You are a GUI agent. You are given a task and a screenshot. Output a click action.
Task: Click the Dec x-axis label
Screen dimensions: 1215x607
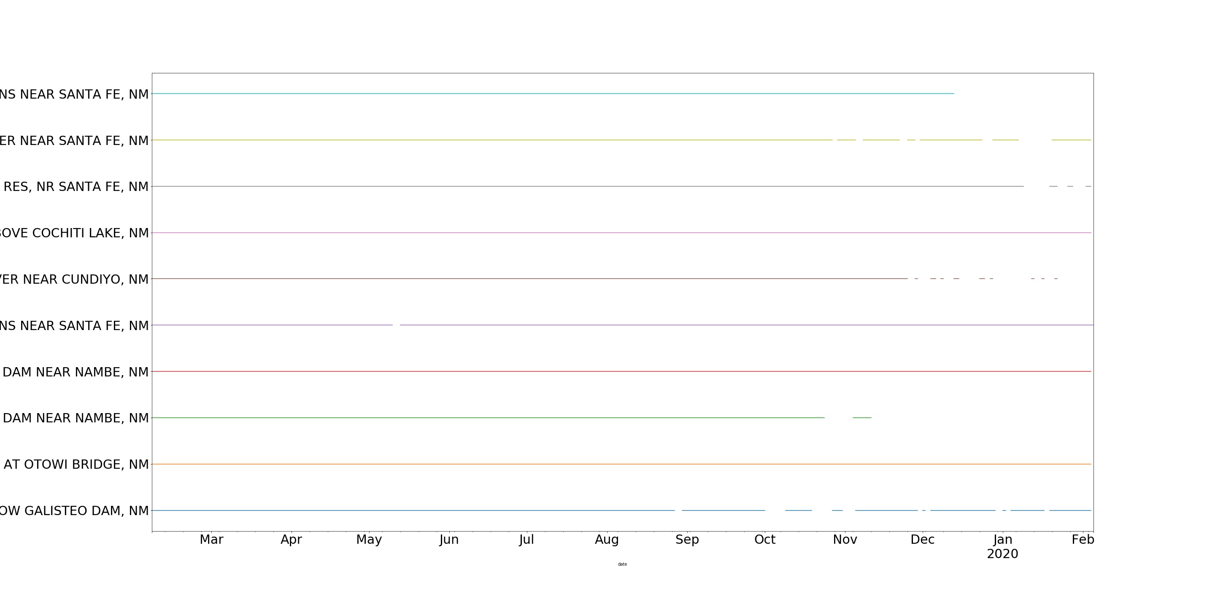(922, 540)
